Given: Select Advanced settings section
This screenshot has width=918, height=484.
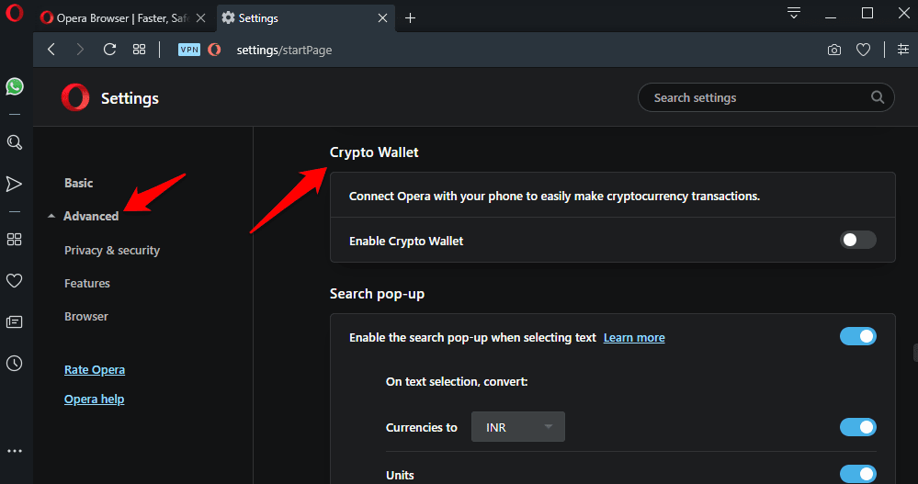Looking at the screenshot, I should pos(91,216).
